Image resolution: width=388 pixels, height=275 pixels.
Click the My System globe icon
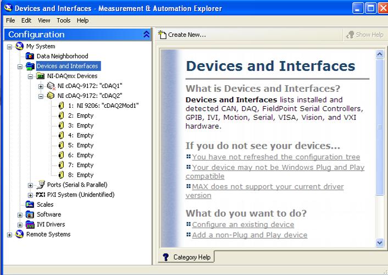[x=19, y=46]
